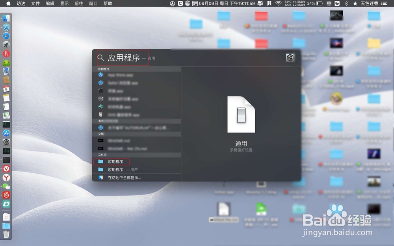Open Calendar in the Dock

(6, 89)
